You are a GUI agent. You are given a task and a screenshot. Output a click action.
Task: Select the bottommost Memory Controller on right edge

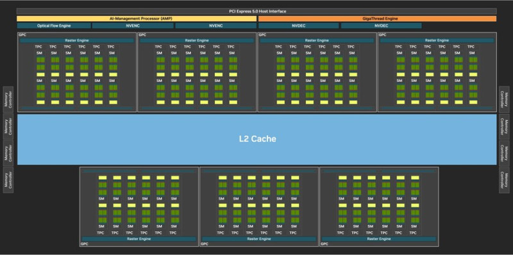click(x=504, y=180)
